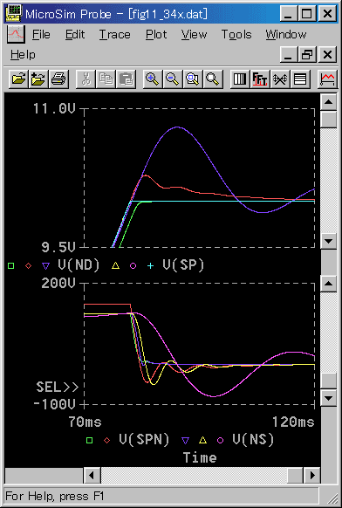Viewport: 342px width, 508px height.
Task: Click the horizontal scrollbar thumb
Action: click(296, 476)
